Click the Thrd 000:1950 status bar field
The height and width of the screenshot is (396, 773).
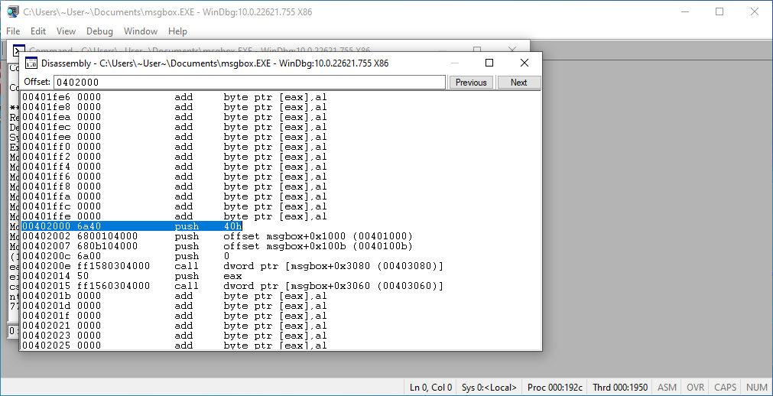[620, 388]
